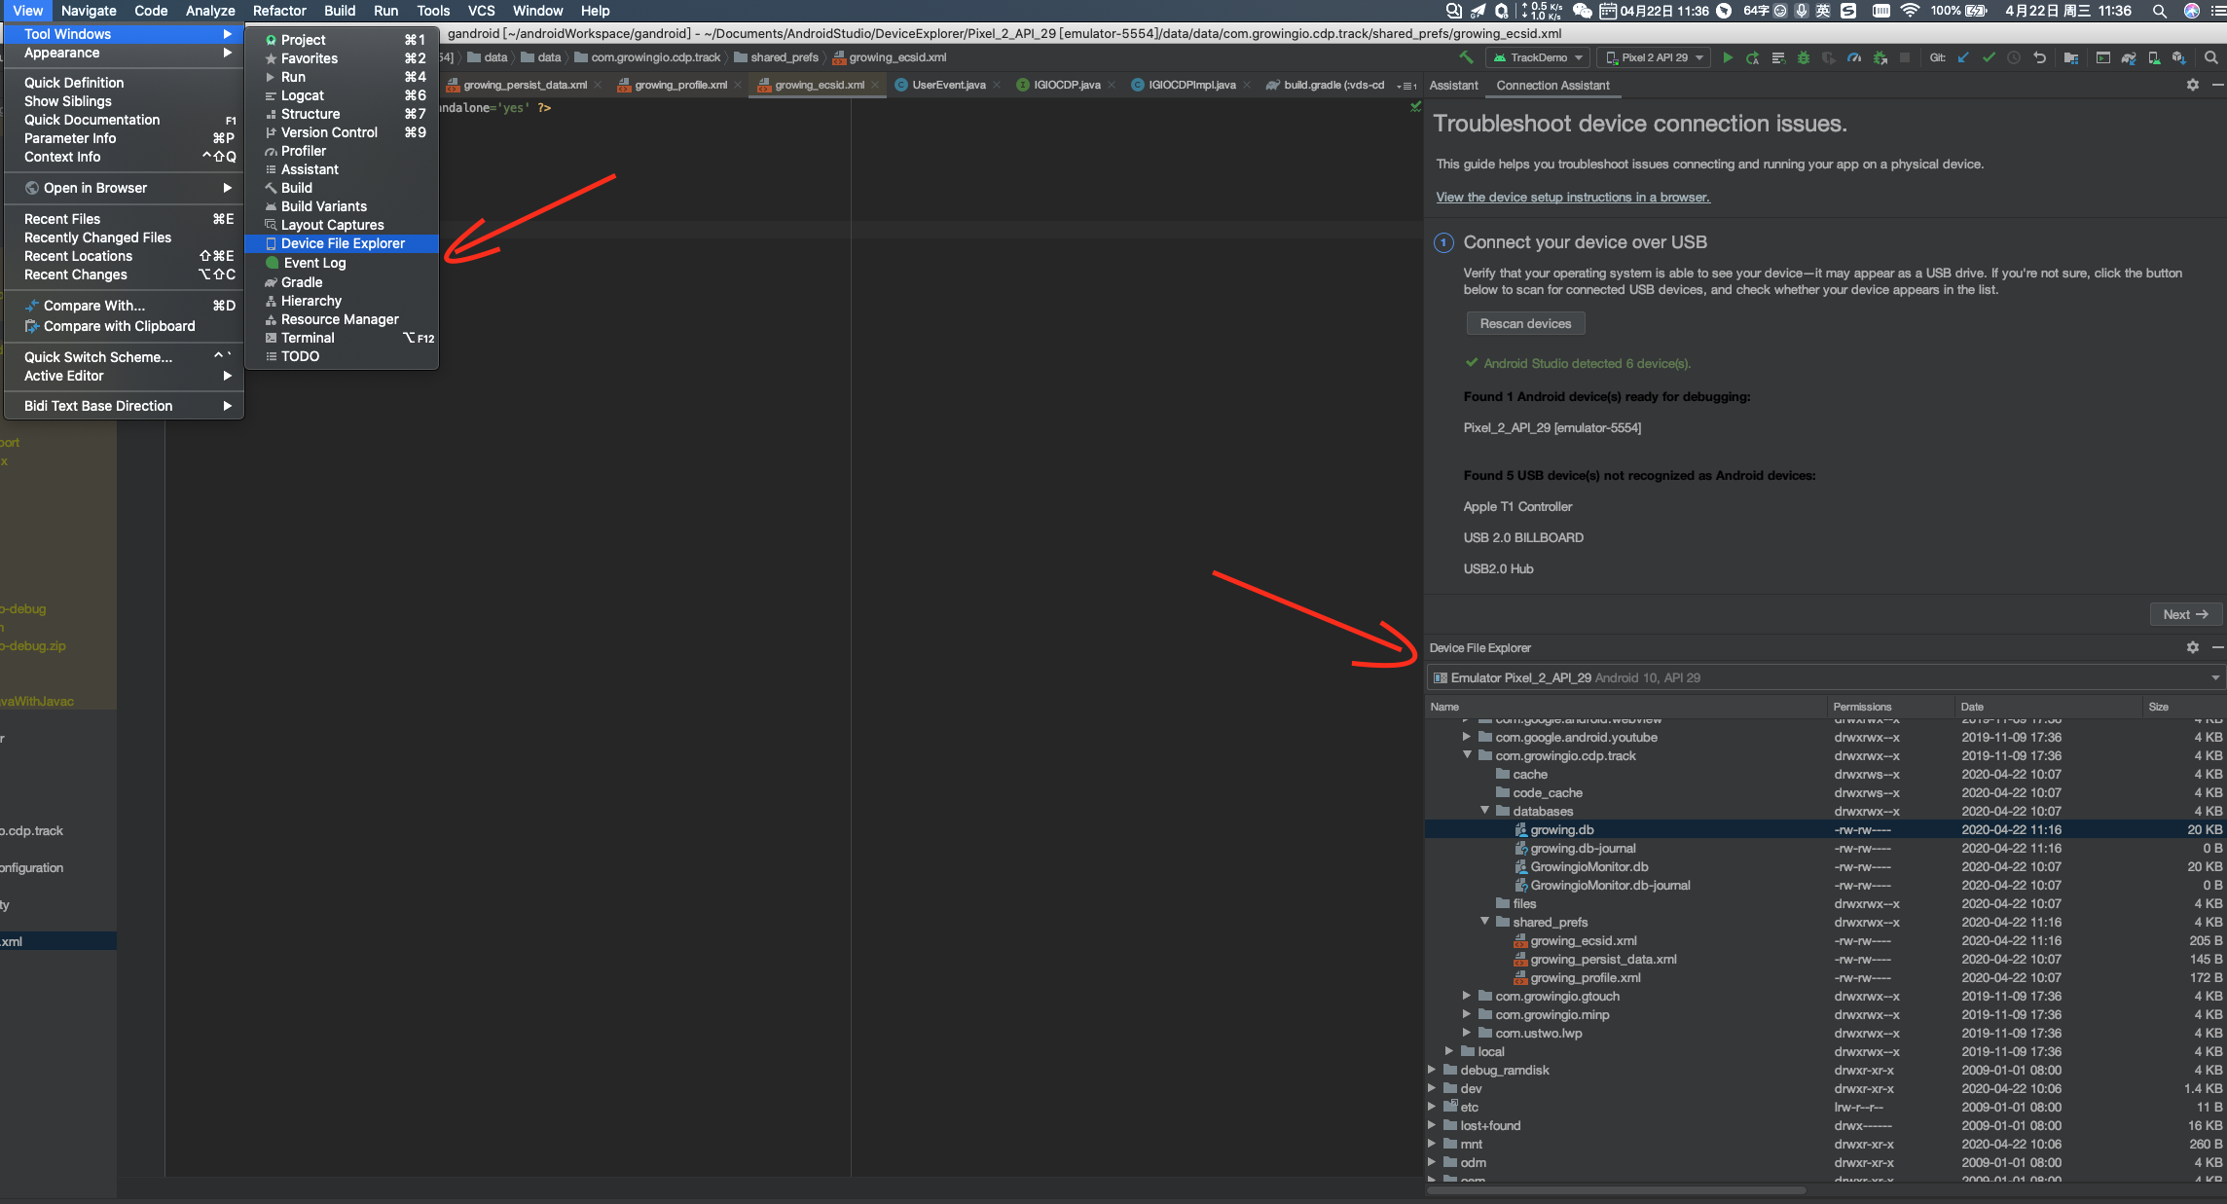Select growing_ecsid.xml in the file tree
Viewport: 2227px width, 1204px height.
pos(1583,940)
